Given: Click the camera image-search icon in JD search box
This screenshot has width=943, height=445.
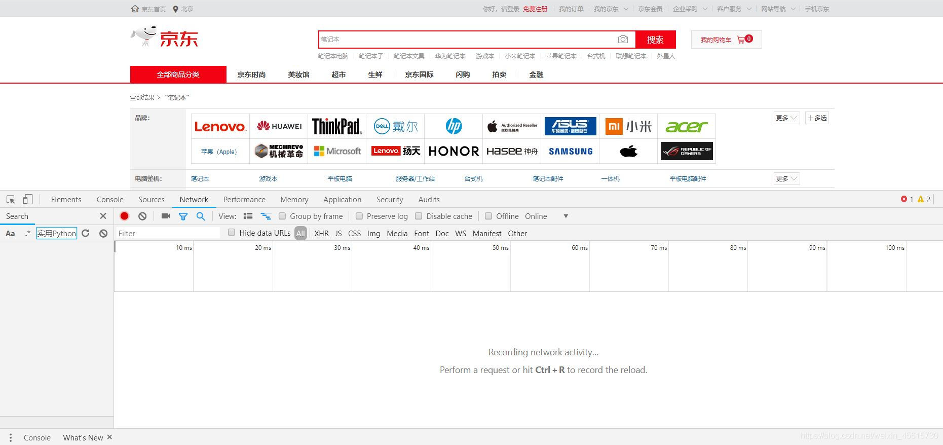Looking at the screenshot, I should tap(623, 40).
